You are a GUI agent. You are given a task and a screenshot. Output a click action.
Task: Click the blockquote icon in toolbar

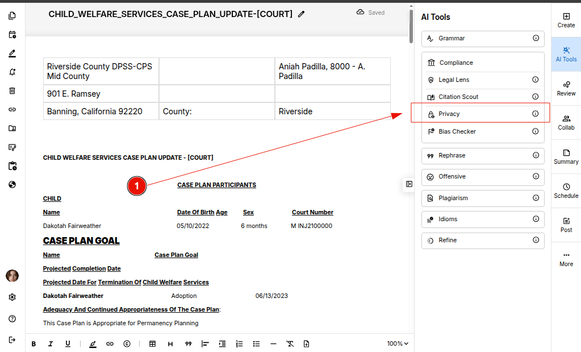click(188, 343)
